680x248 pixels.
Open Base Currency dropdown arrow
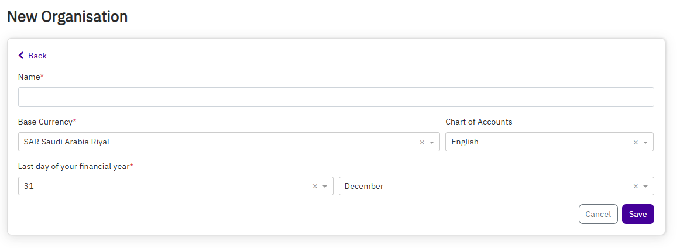coord(432,142)
